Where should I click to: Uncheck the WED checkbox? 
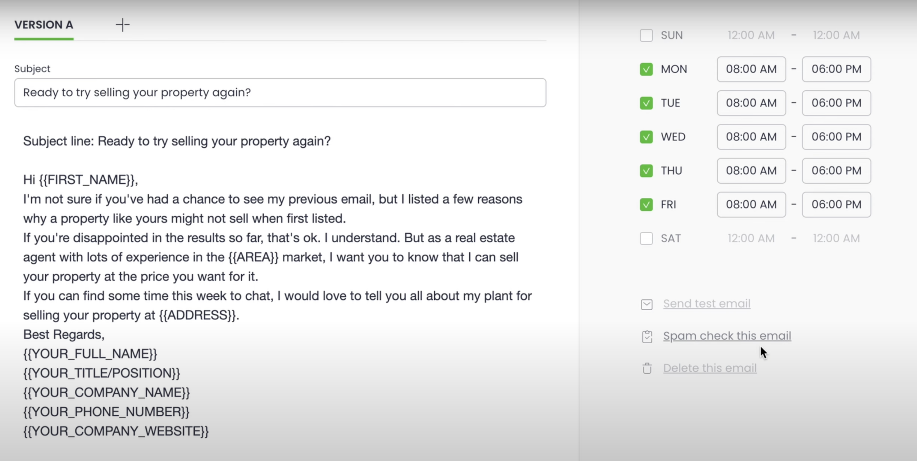[x=646, y=137]
